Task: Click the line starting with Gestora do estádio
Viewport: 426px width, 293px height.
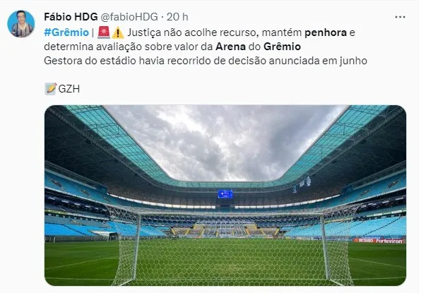Action: click(x=206, y=61)
